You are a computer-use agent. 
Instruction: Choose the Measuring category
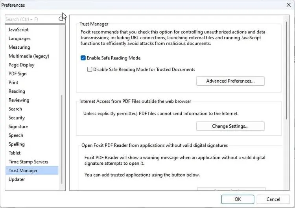(32, 47)
